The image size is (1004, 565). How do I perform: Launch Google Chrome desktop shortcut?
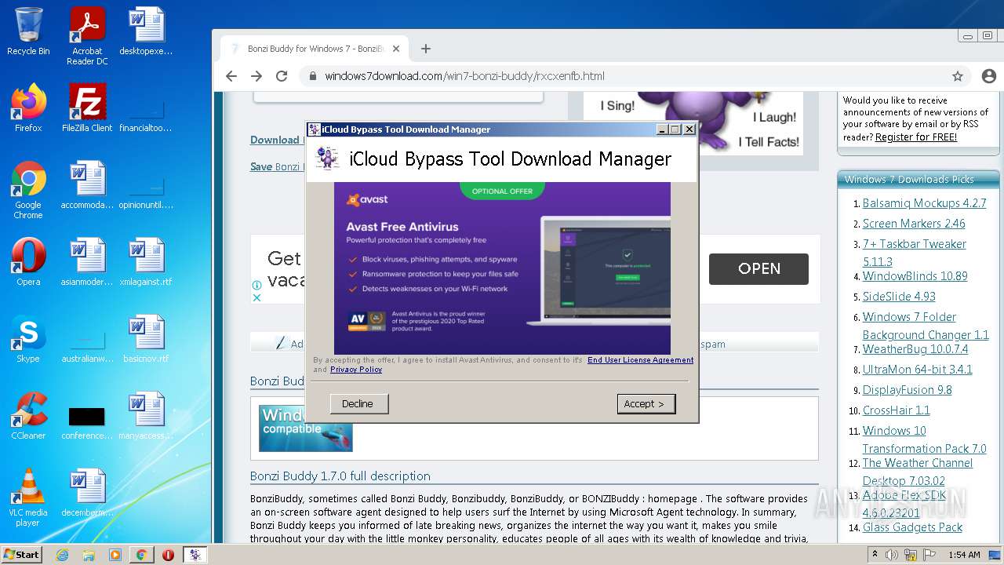click(28, 190)
